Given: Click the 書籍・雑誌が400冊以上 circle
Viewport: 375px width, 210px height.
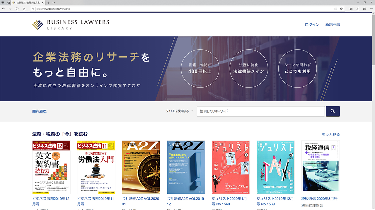Looking at the screenshot, I should [x=200, y=68].
